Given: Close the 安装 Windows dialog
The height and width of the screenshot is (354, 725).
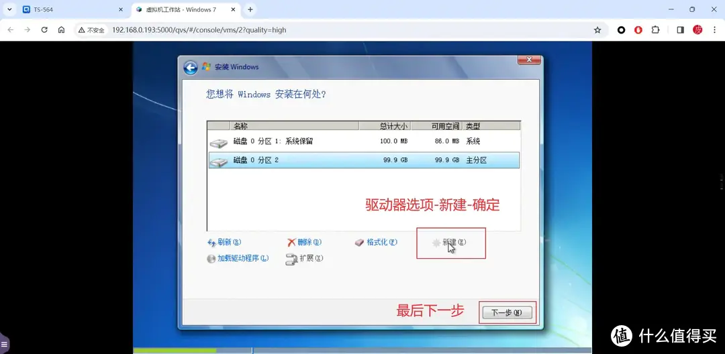Looking at the screenshot, I should click(530, 60).
